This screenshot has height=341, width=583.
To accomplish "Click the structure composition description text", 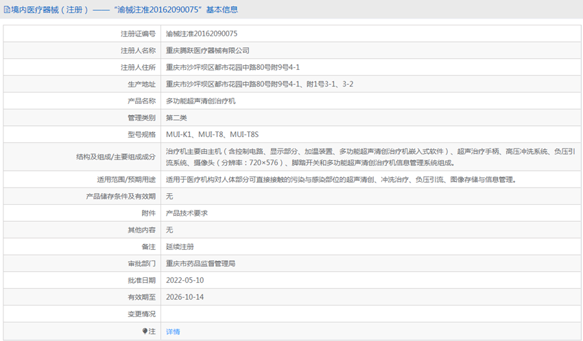I will [x=370, y=157].
